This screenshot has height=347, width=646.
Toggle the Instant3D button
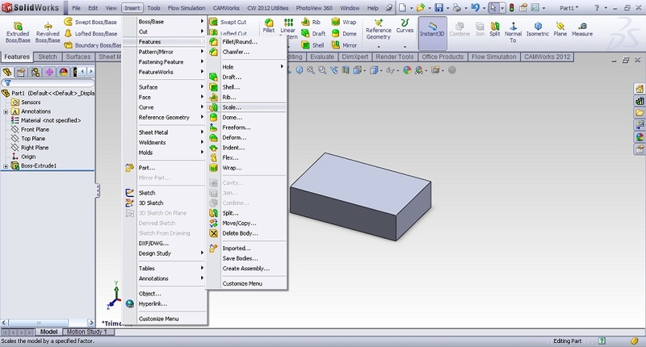(x=433, y=29)
